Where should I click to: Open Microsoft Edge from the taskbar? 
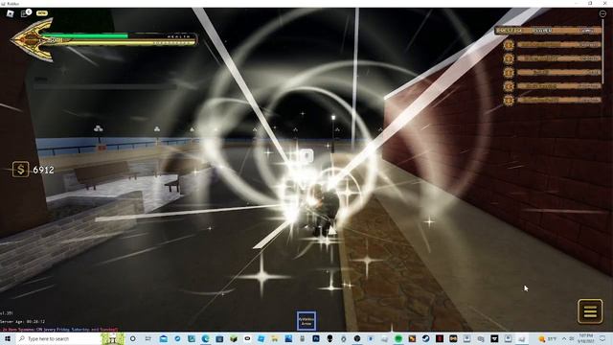[x=205, y=338]
